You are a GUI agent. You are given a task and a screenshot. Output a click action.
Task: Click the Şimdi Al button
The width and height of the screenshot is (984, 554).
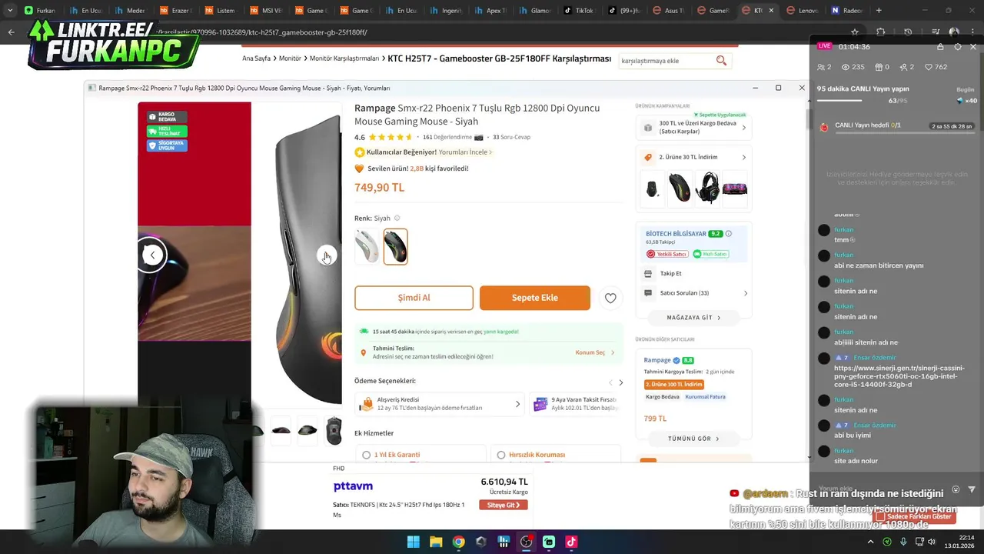pyautogui.click(x=414, y=298)
